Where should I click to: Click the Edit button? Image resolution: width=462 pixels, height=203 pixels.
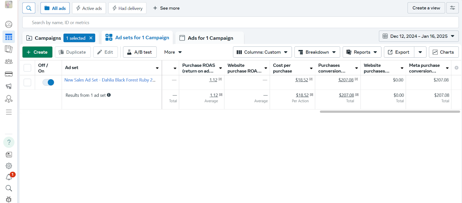(105, 52)
